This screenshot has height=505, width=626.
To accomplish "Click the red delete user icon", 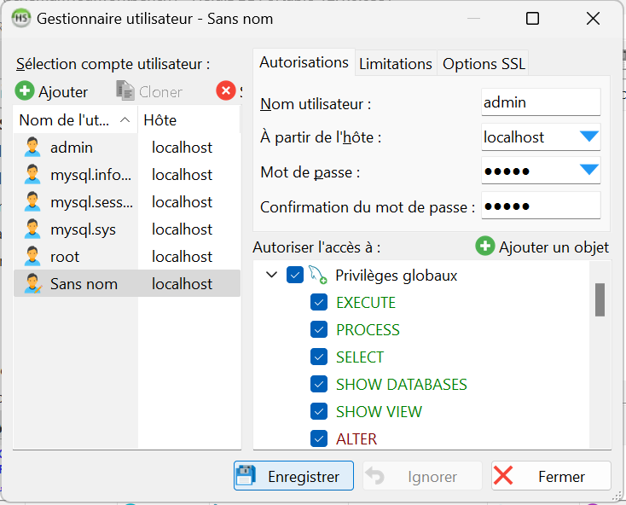I will click(x=225, y=91).
